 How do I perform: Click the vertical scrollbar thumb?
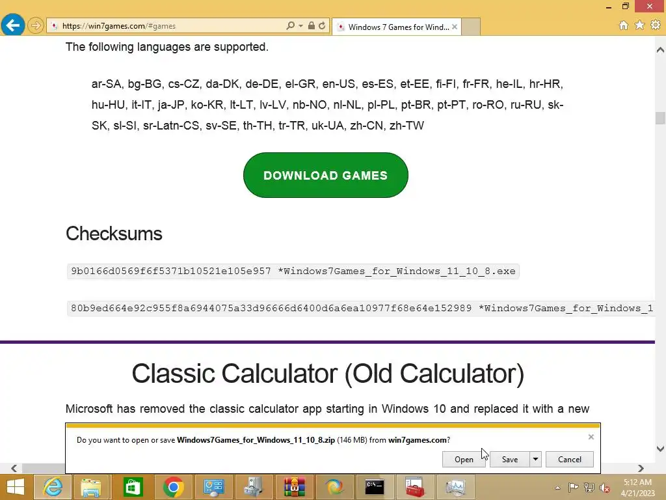click(660, 118)
